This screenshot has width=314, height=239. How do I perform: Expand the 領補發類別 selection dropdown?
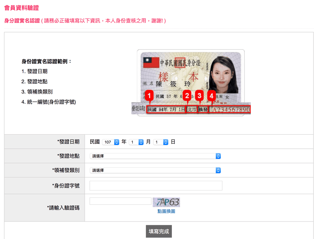coord(155,170)
